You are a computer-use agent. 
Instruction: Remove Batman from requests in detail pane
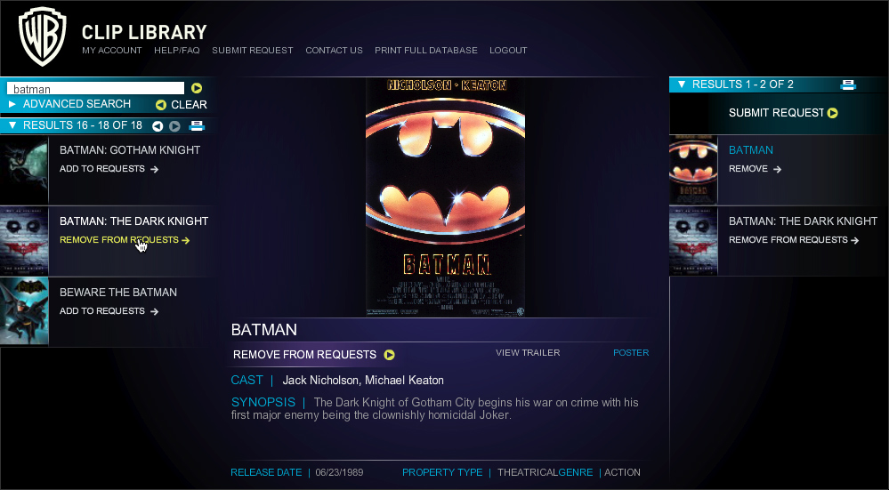pyautogui.click(x=304, y=355)
